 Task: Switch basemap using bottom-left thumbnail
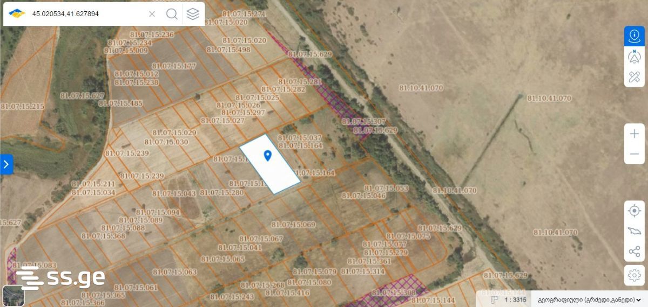[13, 296]
